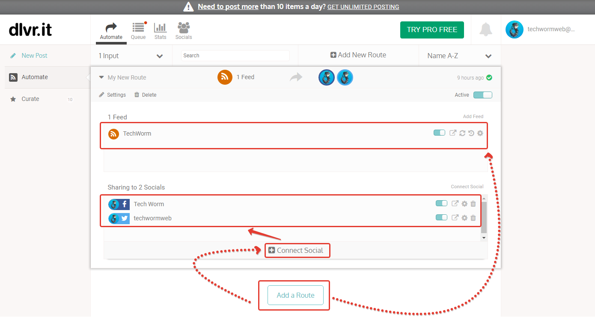Toggle the route Active switch
This screenshot has height=317, width=595.
point(482,95)
